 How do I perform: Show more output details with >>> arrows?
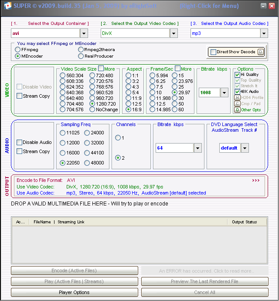point(256,180)
